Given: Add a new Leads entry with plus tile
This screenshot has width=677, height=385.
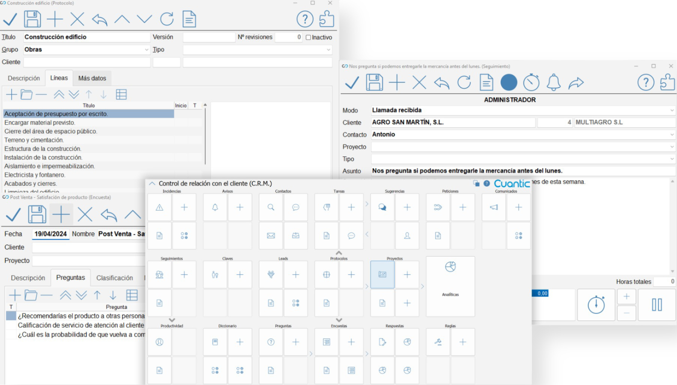Looking at the screenshot, I should [296, 275].
